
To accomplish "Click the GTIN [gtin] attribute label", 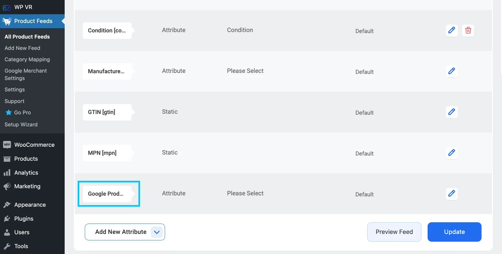I will 102,112.
